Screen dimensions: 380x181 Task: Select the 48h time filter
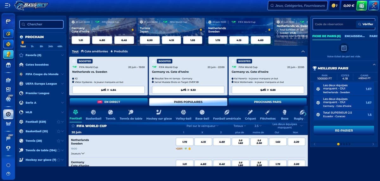pos(60,46)
